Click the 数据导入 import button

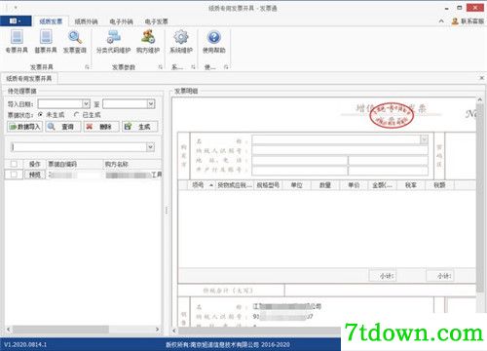pyautogui.click(x=24, y=127)
